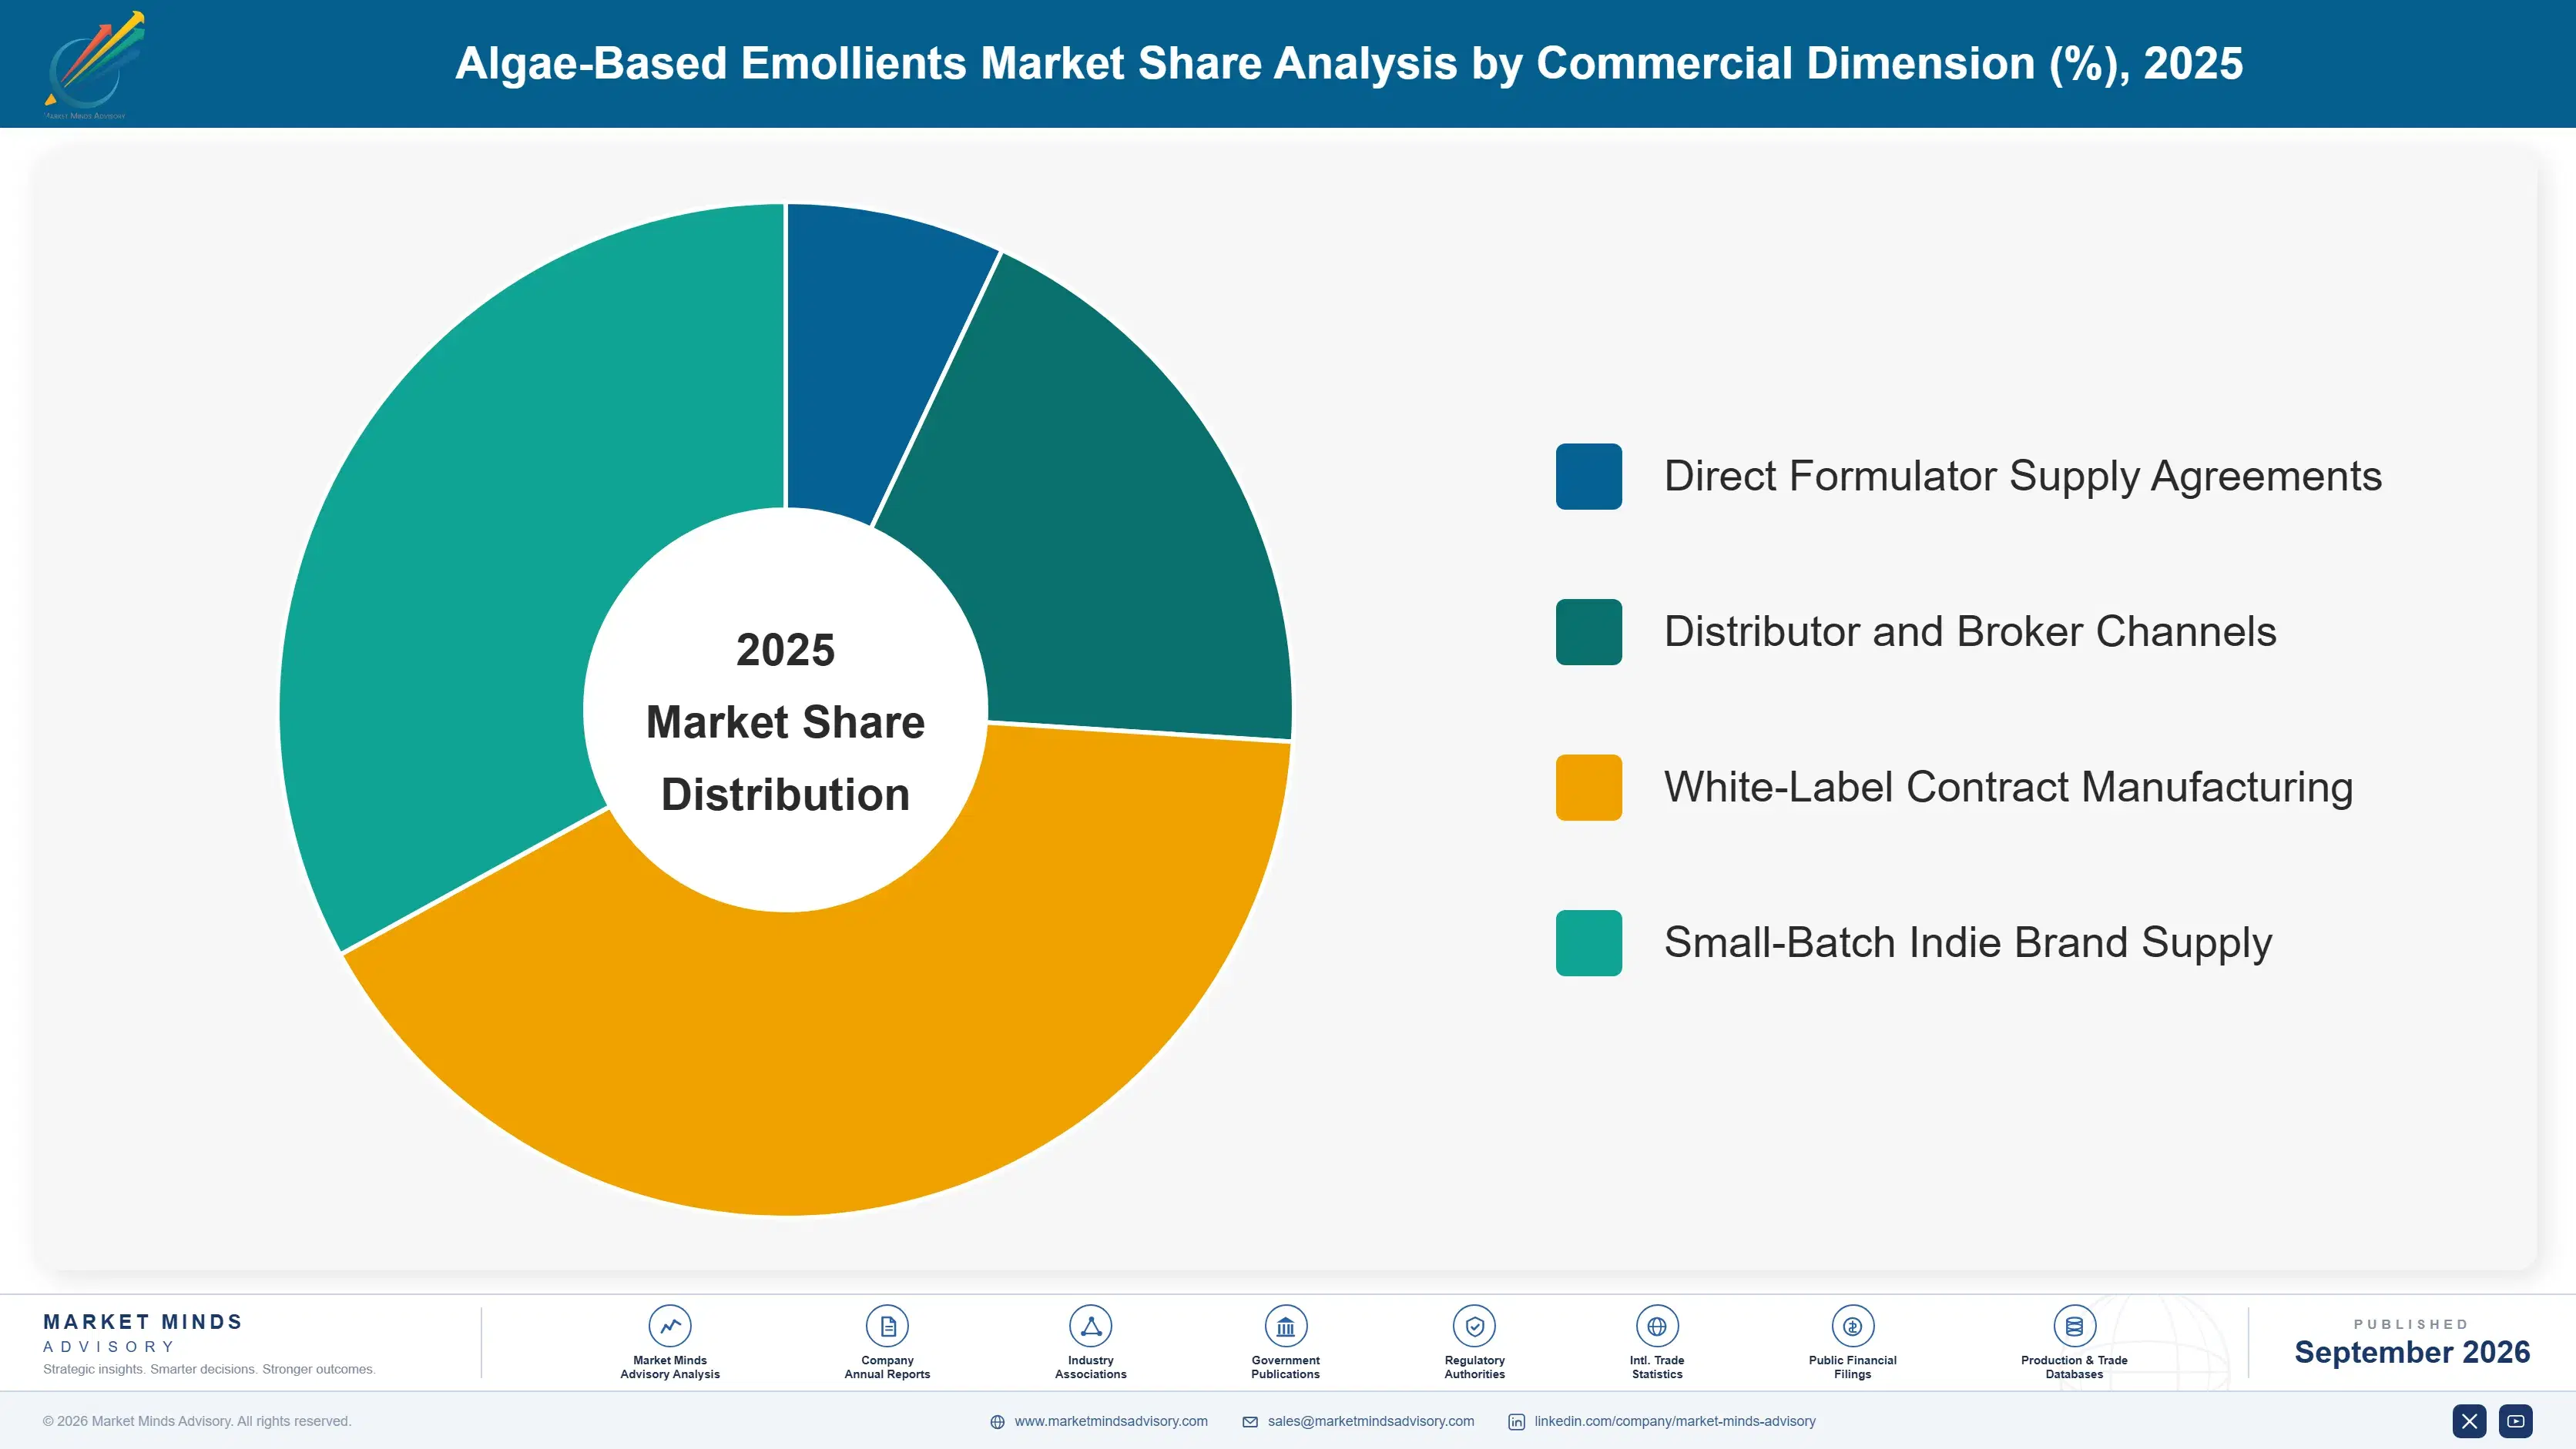Select the Industry Associations network icon
Viewport: 2576px width, 1449px height.
click(1090, 1326)
